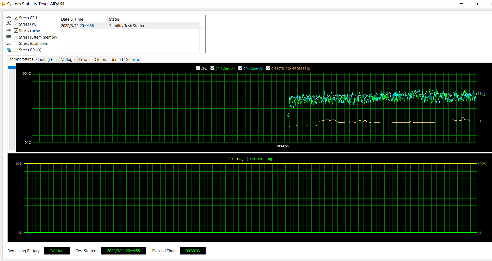Hide the CPU Core #1 temperature line
The width and height of the screenshot is (492, 261).
click(212, 68)
